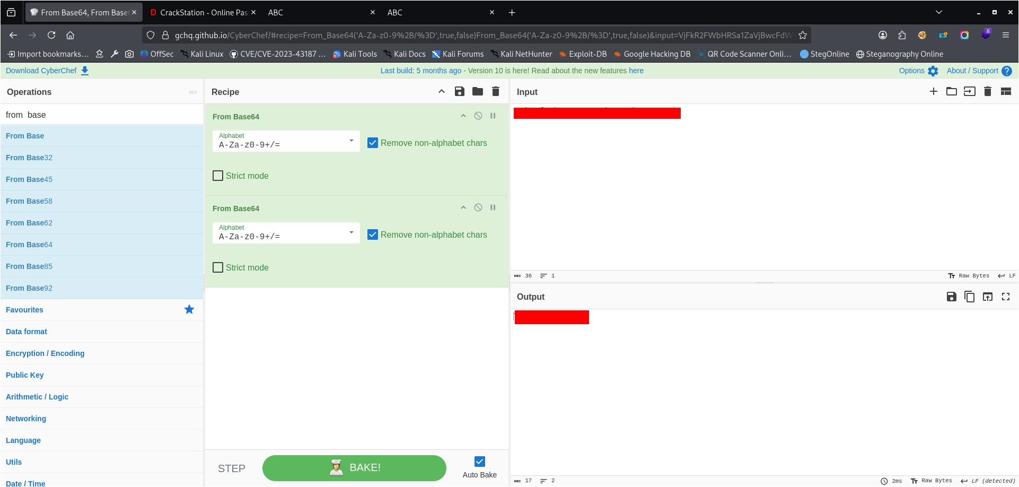This screenshot has height=487, width=1019.
Task: Maximise the output pane
Action: click(1005, 297)
